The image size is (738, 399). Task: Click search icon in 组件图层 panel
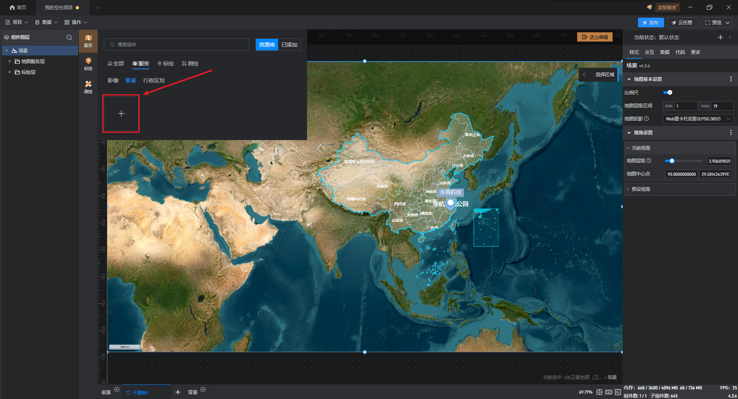pos(69,37)
